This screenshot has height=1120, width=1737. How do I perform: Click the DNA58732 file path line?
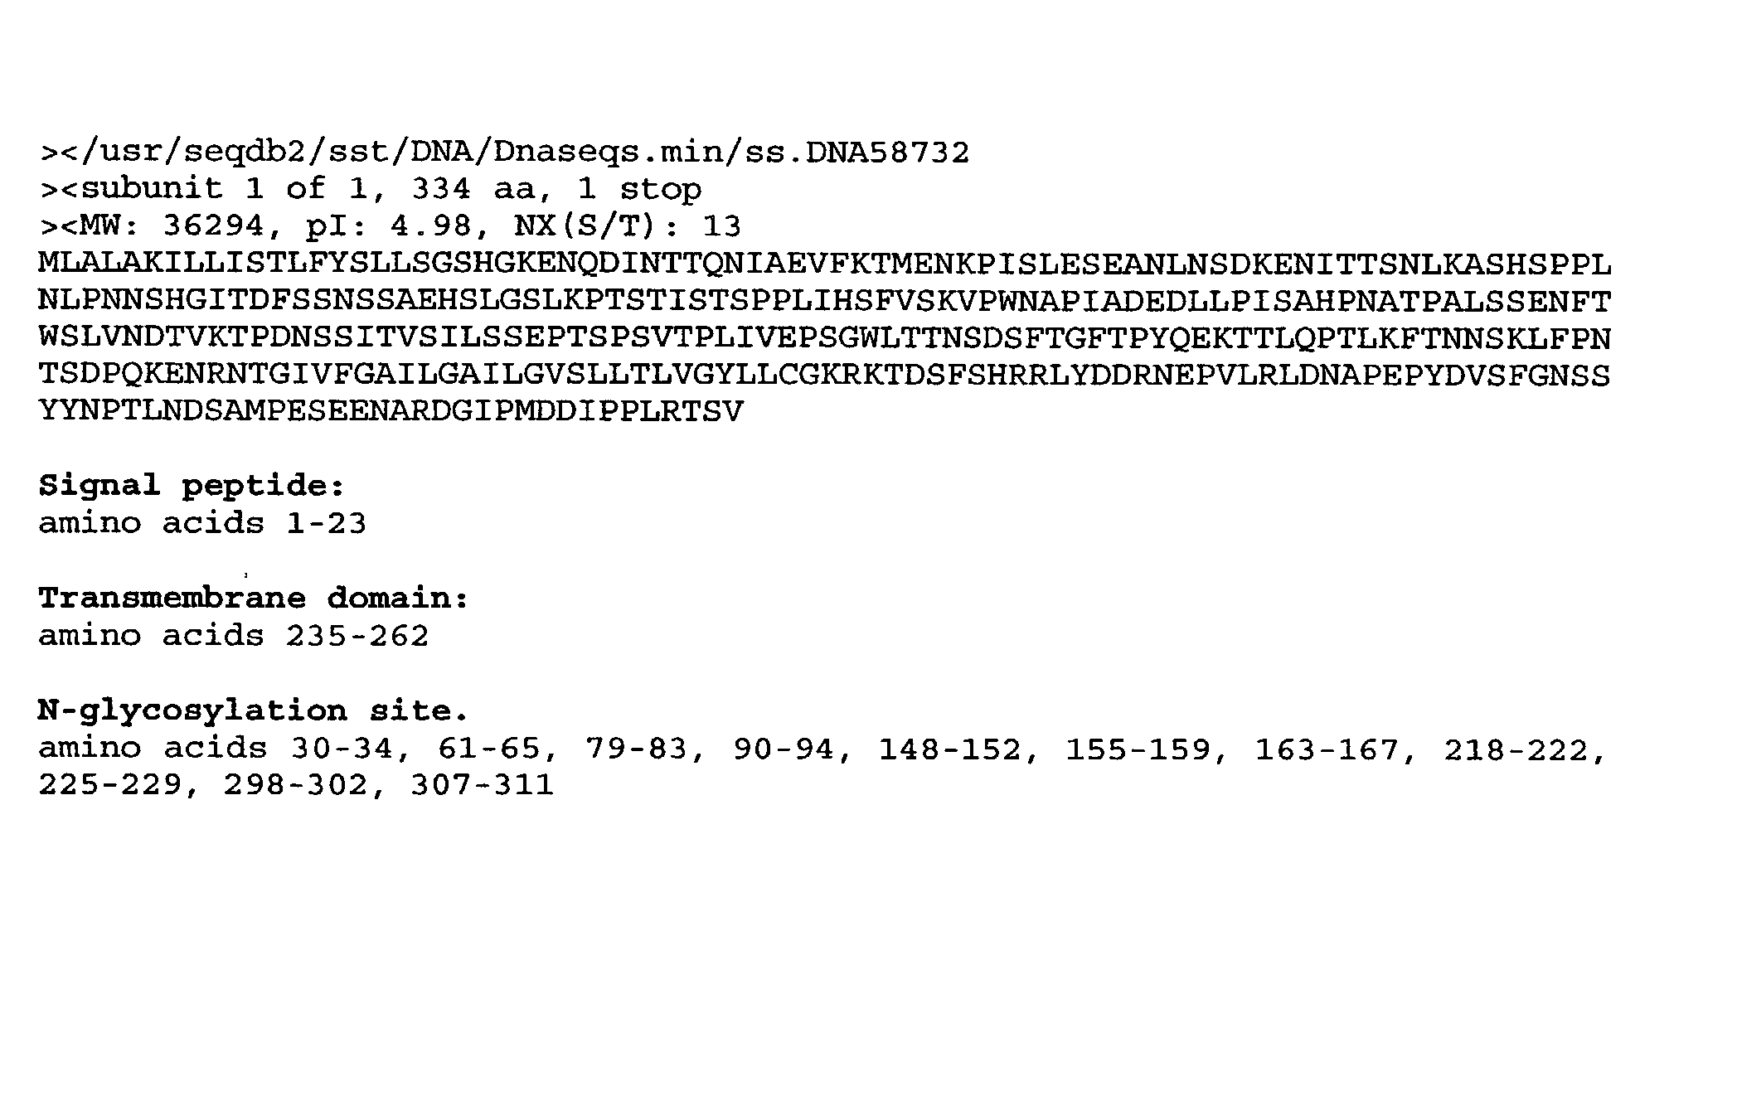coord(504,153)
